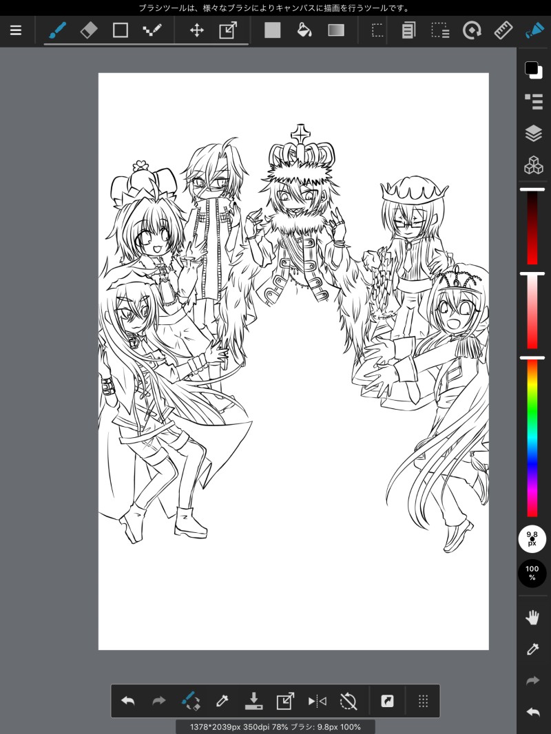Image resolution: width=551 pixels, height=734 pixels.
Task: Click the dark red brightness slider
Action: pyautogui.click(x=532, y=227)
